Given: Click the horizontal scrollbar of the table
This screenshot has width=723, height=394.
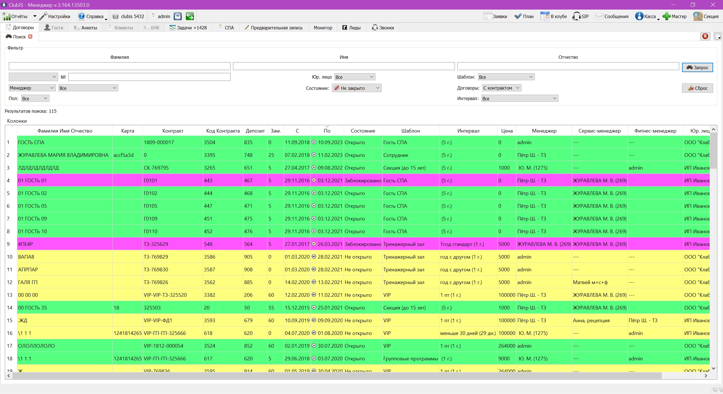Looking at the screenshot, I should click(336, 376).
